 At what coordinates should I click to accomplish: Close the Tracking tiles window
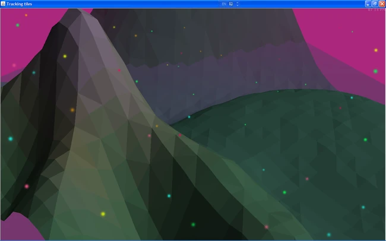[x=382, y=4]
